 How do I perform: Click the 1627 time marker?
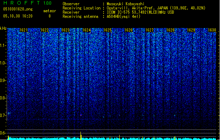149,30
